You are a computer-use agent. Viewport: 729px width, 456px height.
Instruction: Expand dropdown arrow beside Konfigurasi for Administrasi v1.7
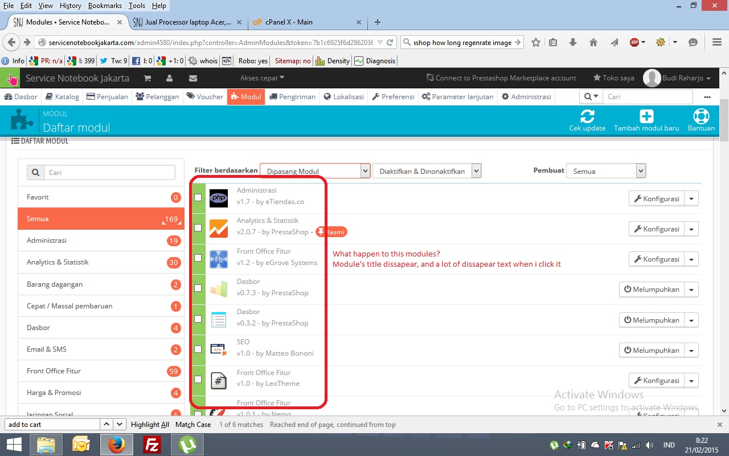click(x=691, y=198)
